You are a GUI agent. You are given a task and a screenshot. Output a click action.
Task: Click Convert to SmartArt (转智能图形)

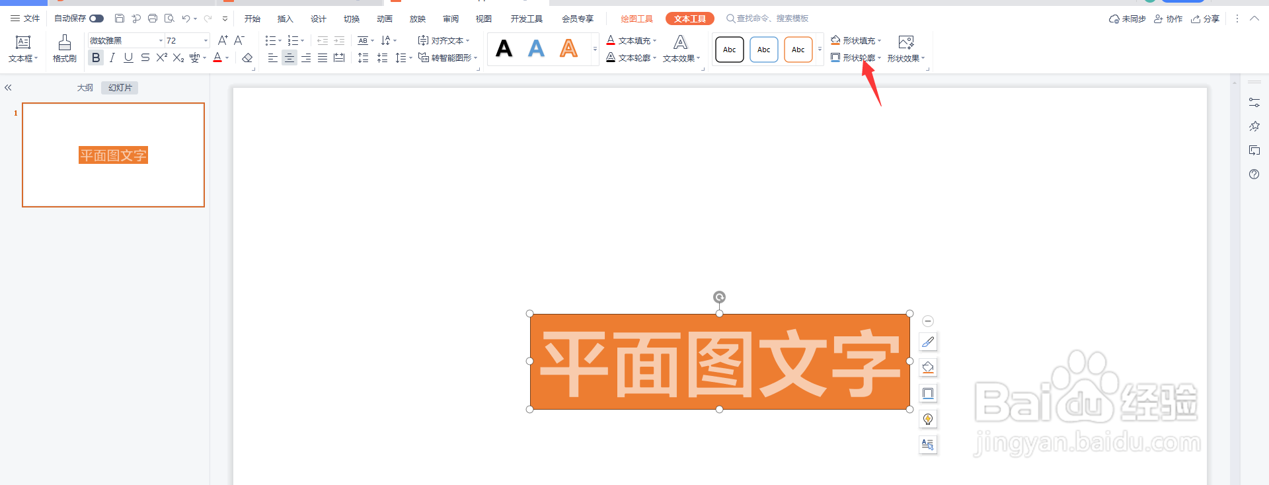click(x=447, y=58)
